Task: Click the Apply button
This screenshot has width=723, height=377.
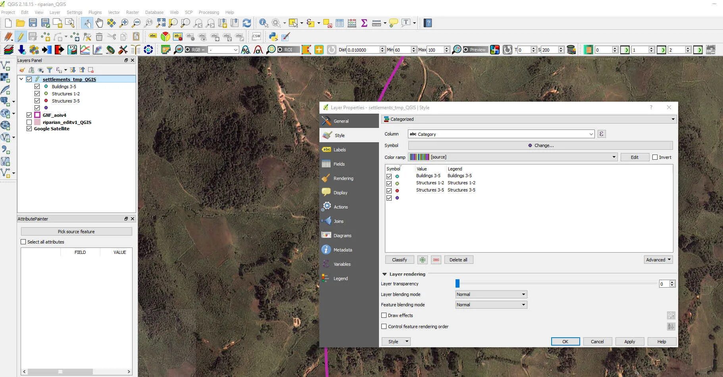Action: point(630,342)
